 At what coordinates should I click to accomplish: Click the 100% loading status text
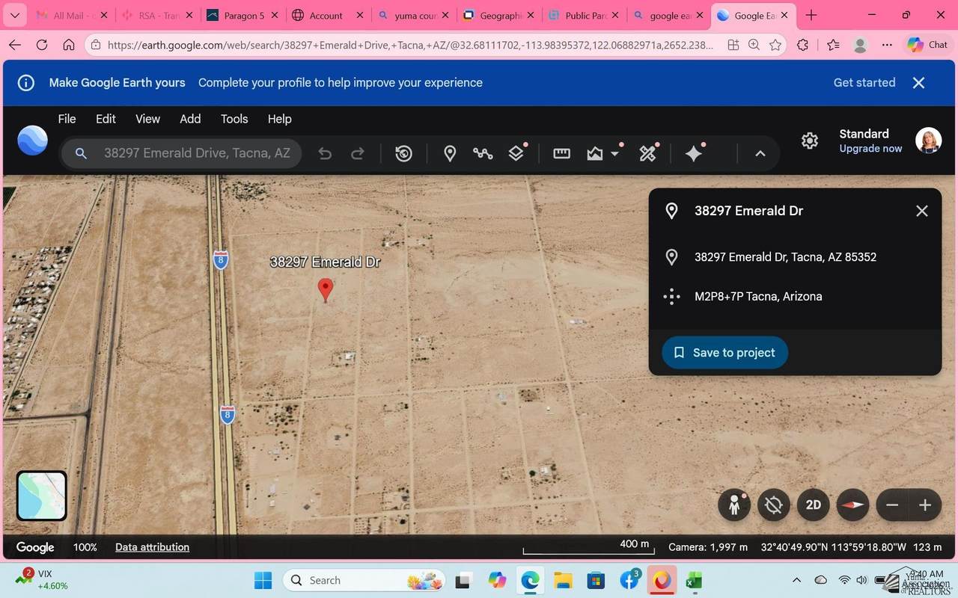coord(85,547)
